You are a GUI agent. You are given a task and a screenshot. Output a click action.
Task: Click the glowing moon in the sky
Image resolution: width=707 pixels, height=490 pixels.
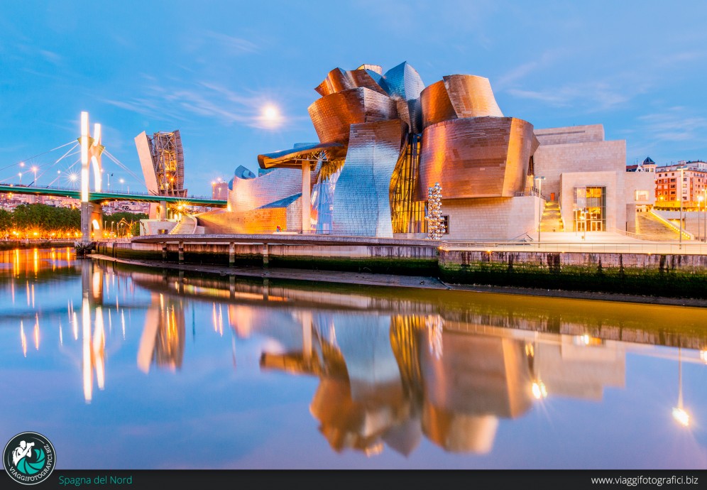click(x=270, y=112)
